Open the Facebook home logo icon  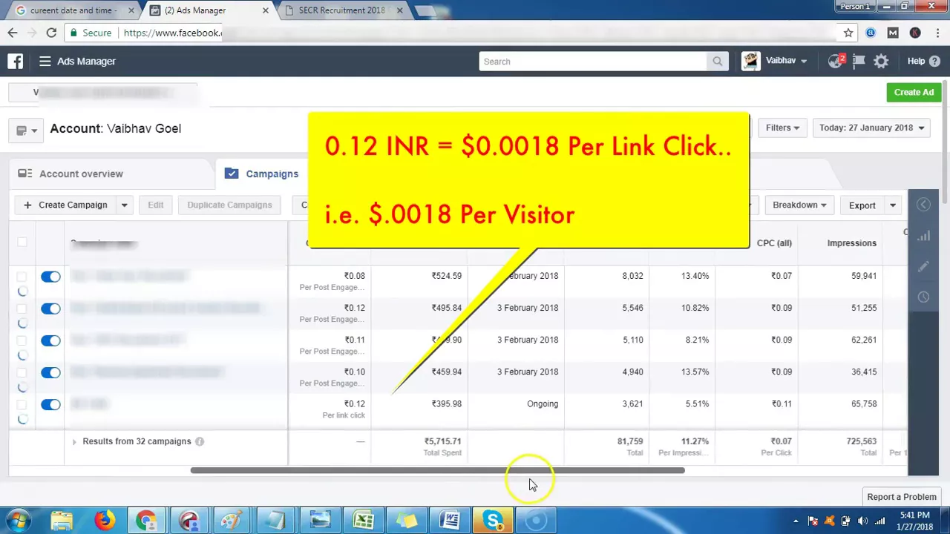(15, 62)
